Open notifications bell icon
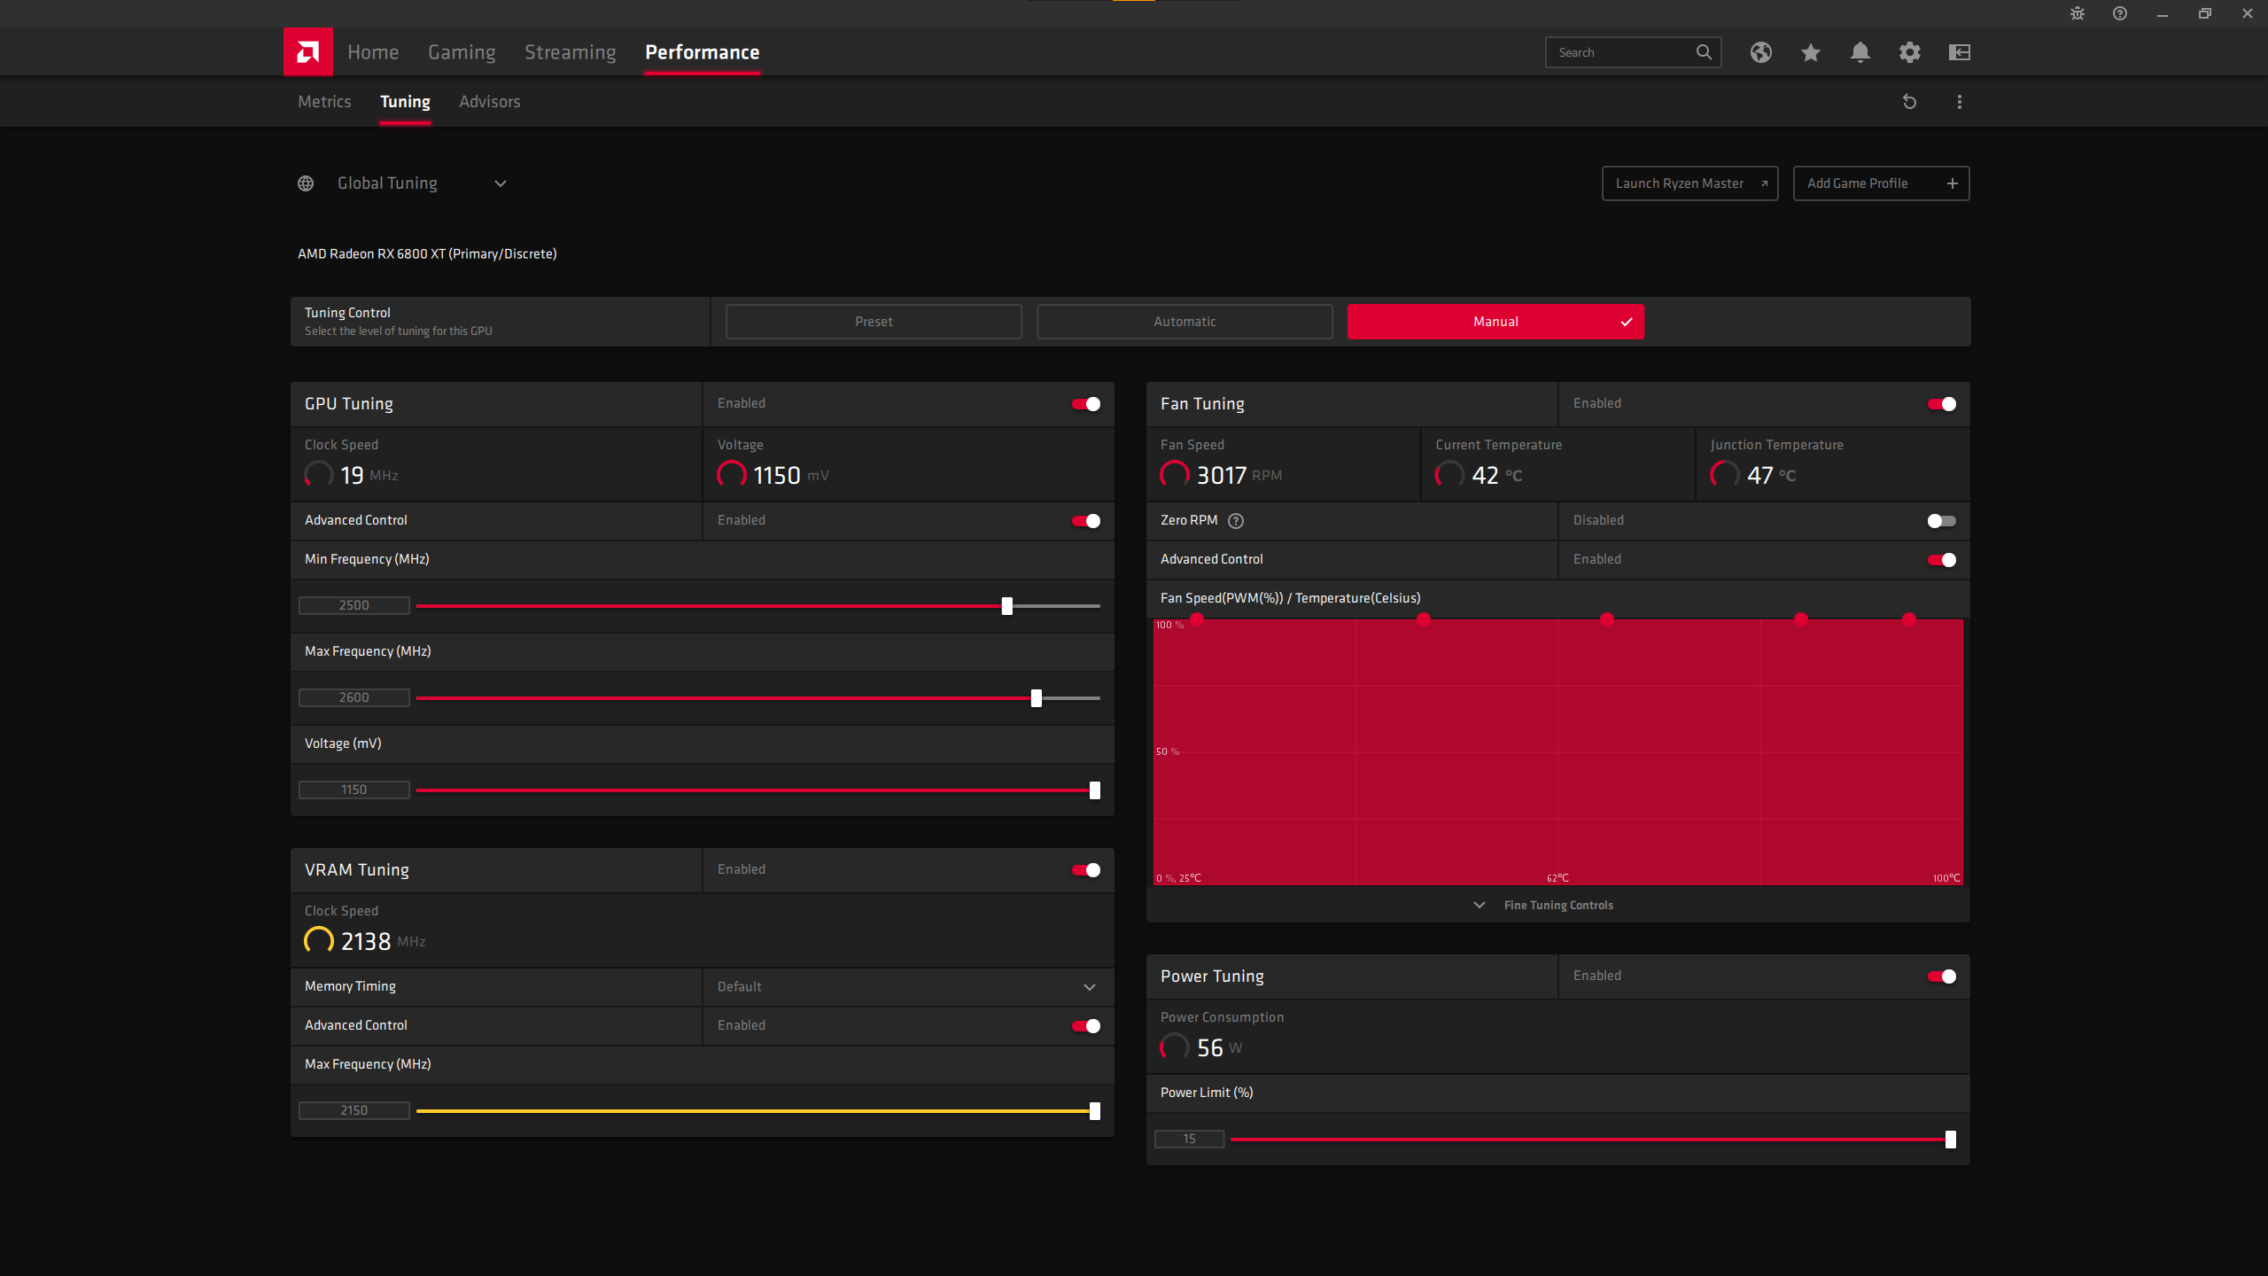2268x1276 pixels. 1860,52
